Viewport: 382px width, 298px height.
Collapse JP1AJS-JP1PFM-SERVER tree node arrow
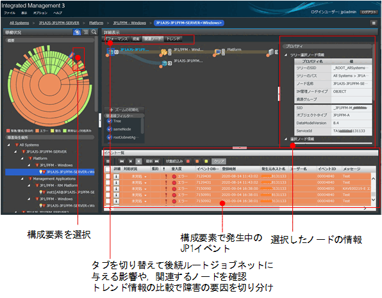pos(15,152)
